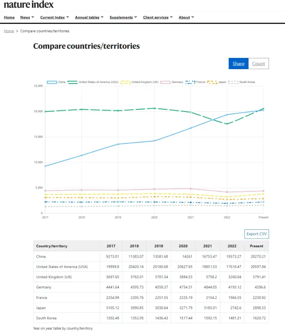Expand the News dropdown menu
The image size is (285, 334).
pyautogui.click(x=27, y=17)
